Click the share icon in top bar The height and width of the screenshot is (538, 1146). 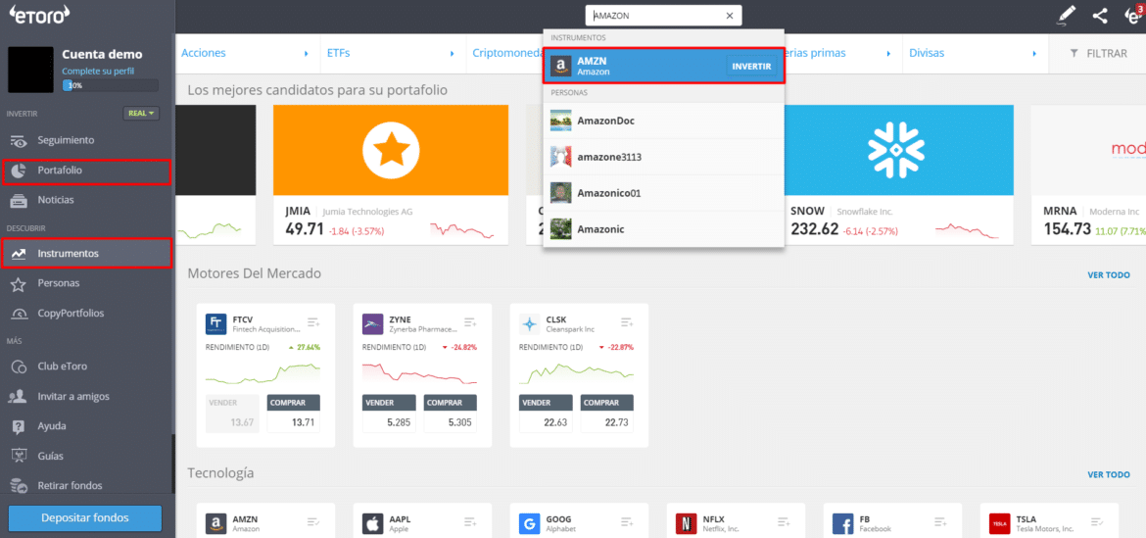[1100, 16]
